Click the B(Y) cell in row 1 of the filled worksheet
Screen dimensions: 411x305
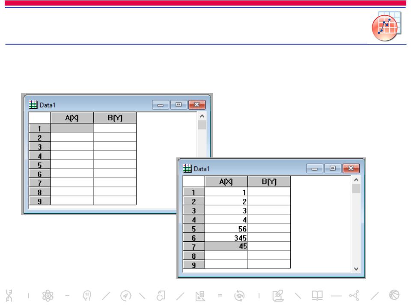[269, 192]
